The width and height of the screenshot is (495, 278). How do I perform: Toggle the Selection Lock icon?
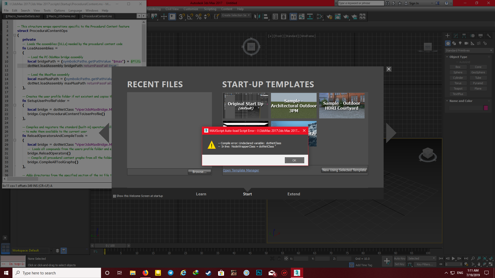(x=279, y=259)
